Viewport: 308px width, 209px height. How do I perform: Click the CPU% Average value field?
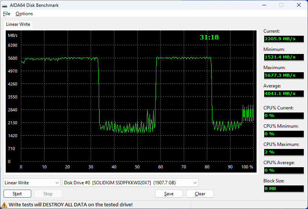(284, 170)
